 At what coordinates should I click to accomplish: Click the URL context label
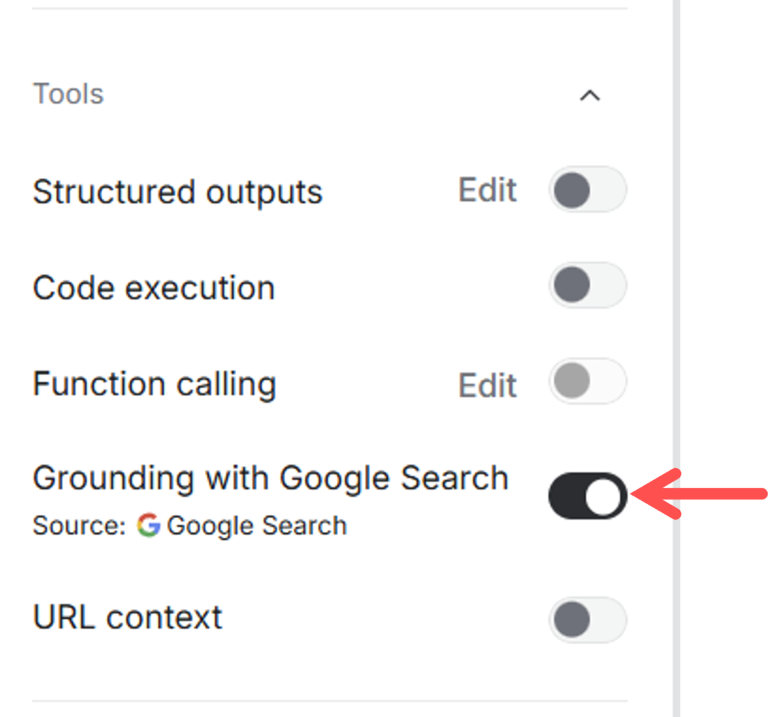pyautogui.click(x=127, y=617)
